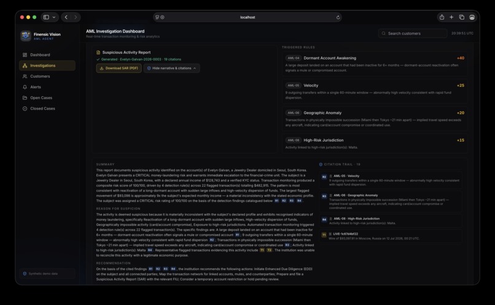Image resolution: width=495 pixels, height=305 pixels.
Task: Click the rightmost browser toolbar icon
Action: (472, 17)
